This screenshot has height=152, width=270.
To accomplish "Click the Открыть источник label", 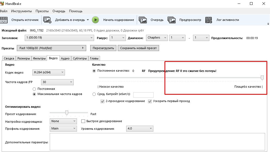I will point(25,20).
